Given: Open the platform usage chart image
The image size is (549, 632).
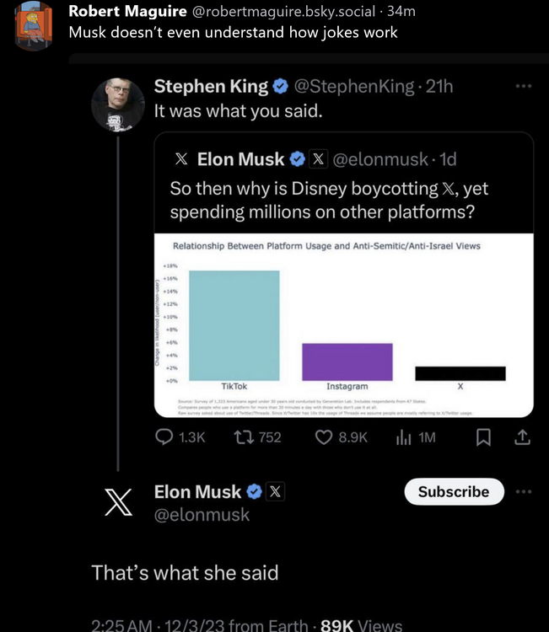Looking at the screenshot, I should (x=344, y=324).
